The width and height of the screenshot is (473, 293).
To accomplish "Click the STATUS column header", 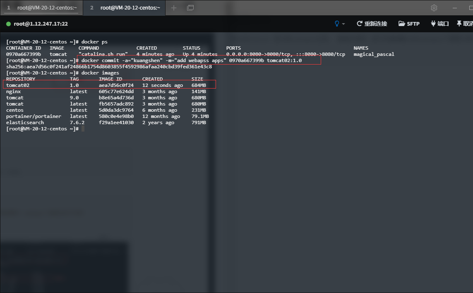I will click(x=192, y=48).
